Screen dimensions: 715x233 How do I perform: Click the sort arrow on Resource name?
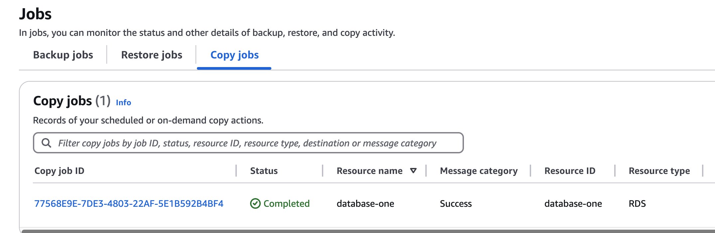pyautogui.click(x=413, y=171)
